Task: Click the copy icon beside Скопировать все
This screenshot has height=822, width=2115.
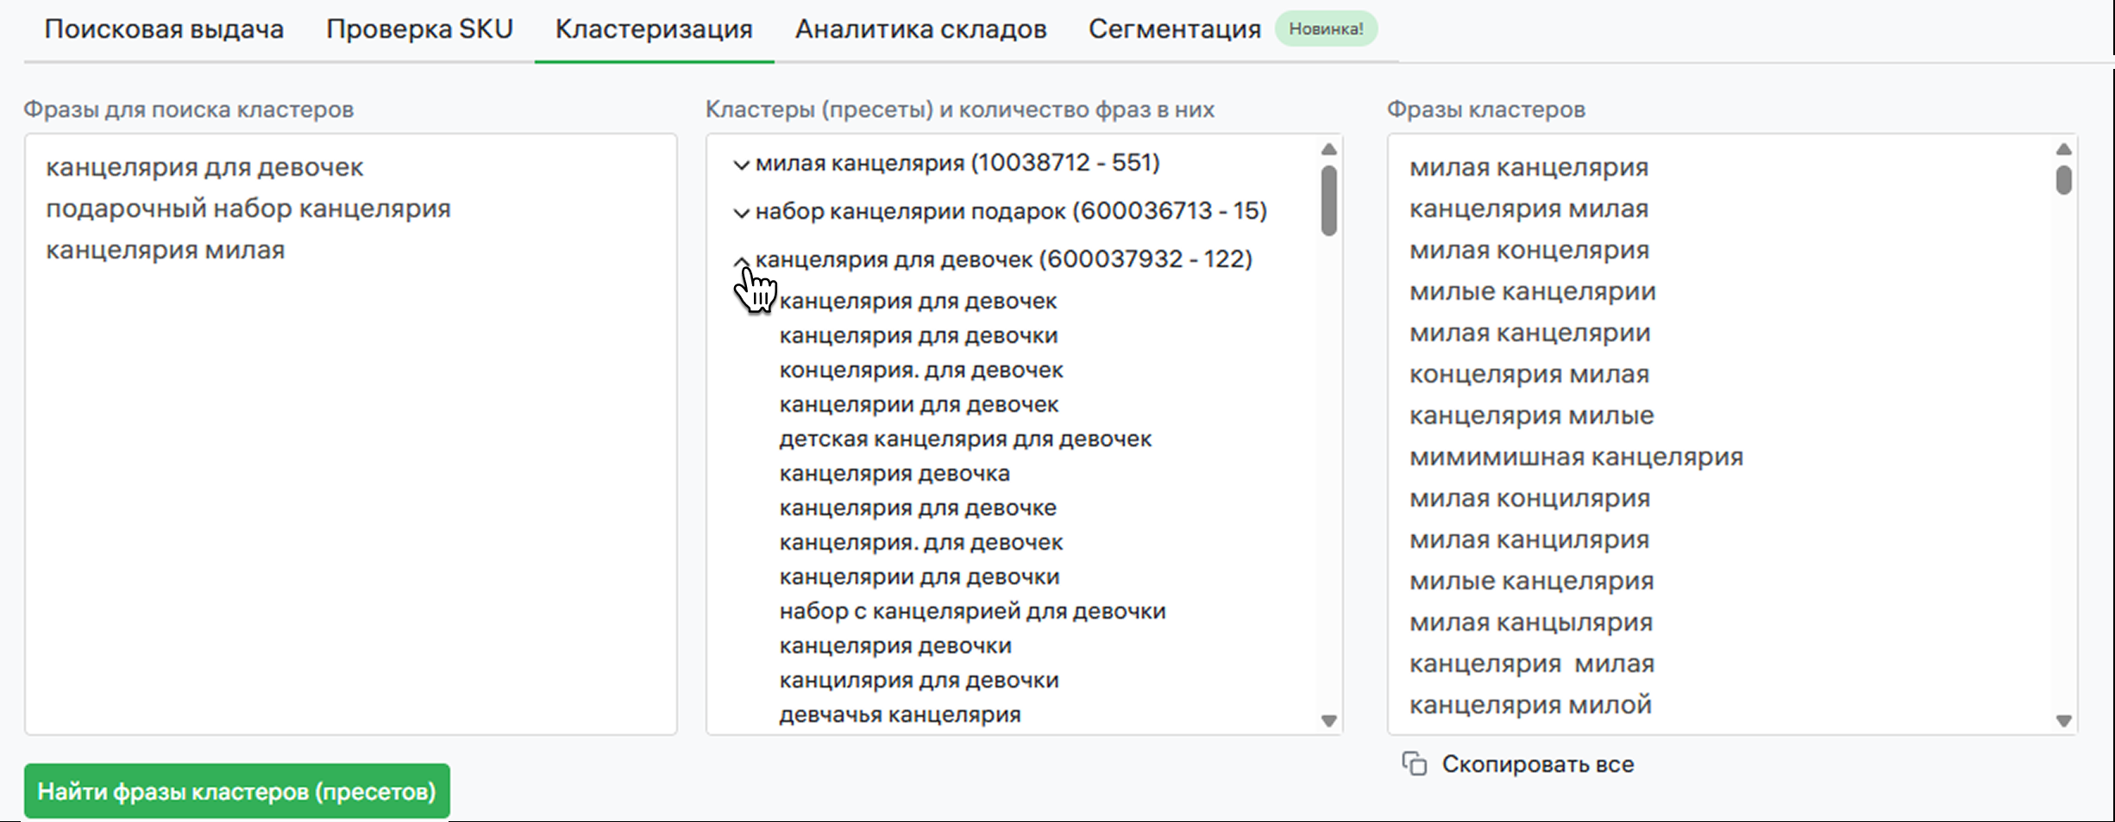Action: pos(1414,764)
